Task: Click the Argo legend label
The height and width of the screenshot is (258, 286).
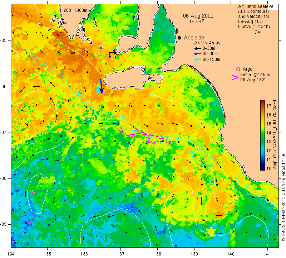Action: point(247,69)
